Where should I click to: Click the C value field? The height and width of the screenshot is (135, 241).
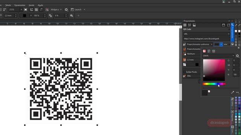coord(236,60)
